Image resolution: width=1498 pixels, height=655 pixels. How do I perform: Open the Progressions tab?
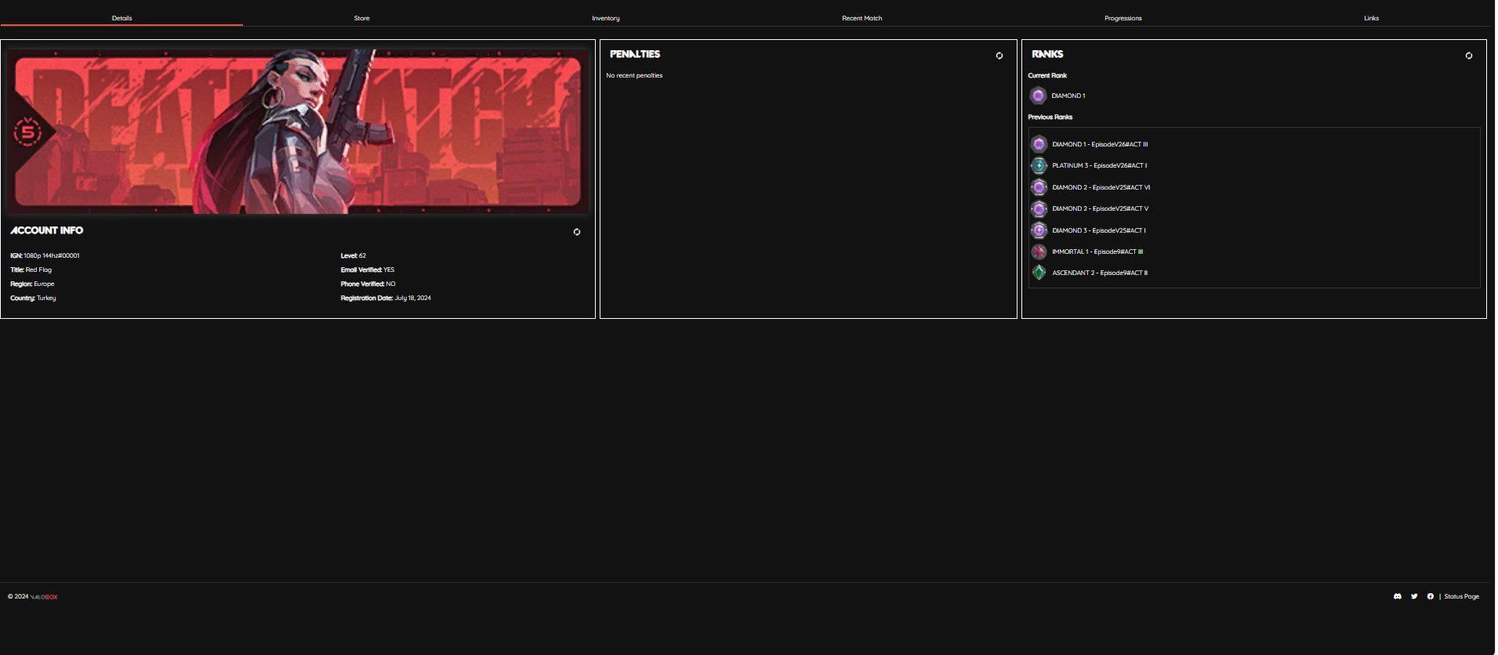1123,18
